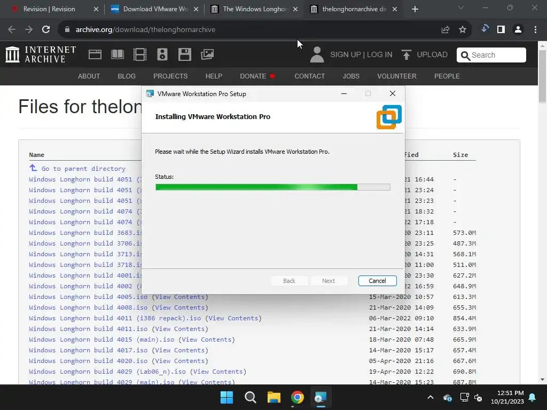Click the Name column header
Viewport: 547px width, 410px height.
pos(37,155)
